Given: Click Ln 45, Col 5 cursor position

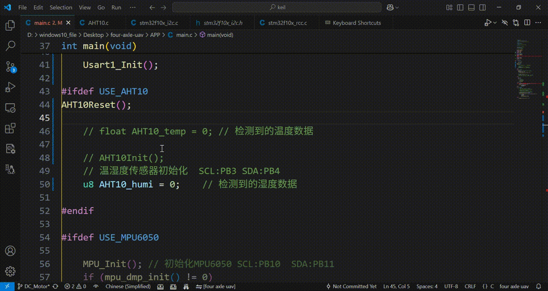Looking at the screenshot, I should 397,286.
